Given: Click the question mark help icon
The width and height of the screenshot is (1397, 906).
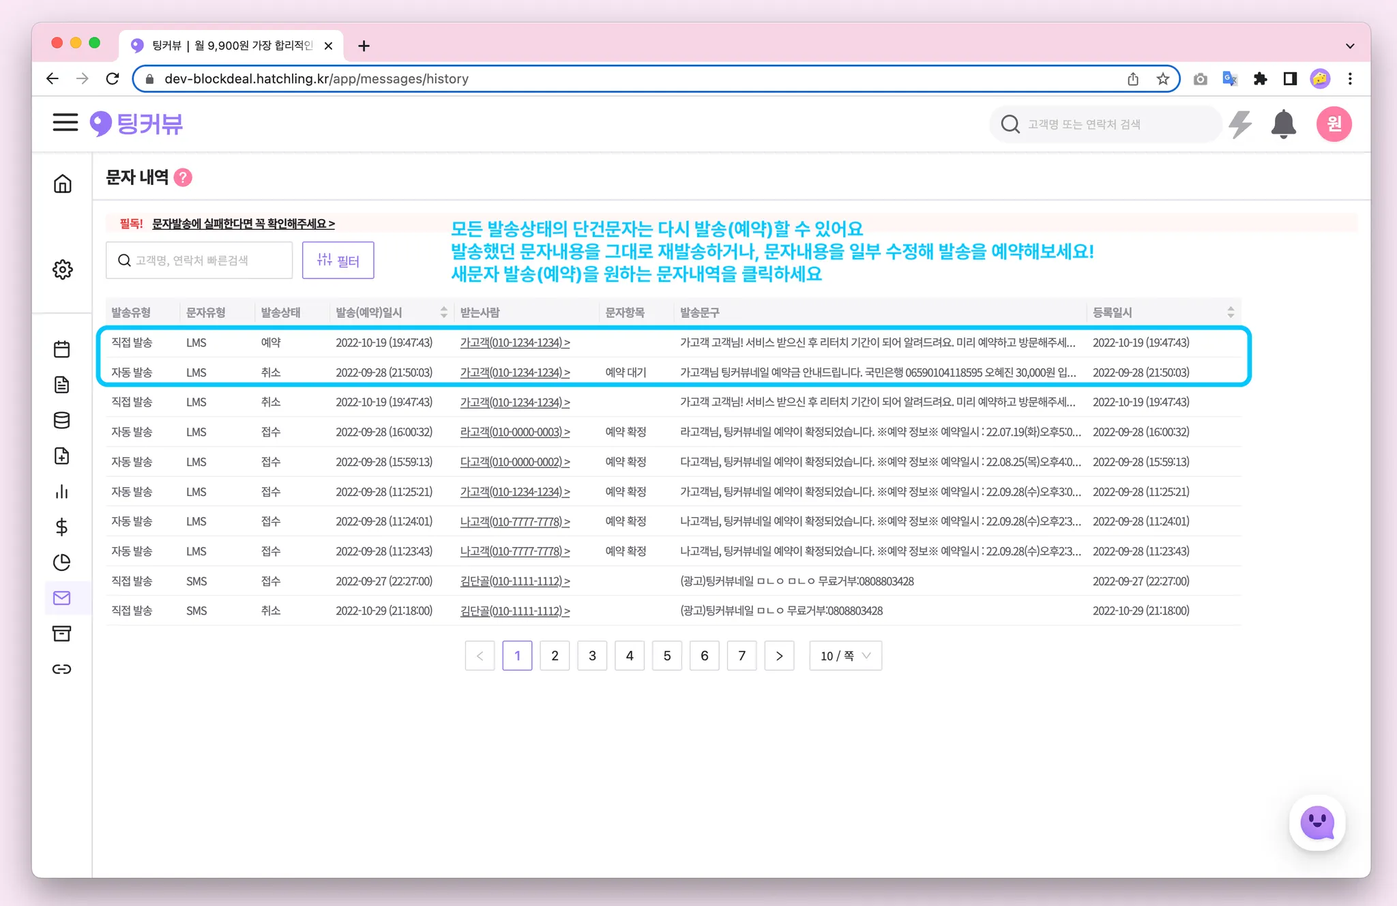Looking at the screenshot, I should pyautogui.click(x=183, y=177).
